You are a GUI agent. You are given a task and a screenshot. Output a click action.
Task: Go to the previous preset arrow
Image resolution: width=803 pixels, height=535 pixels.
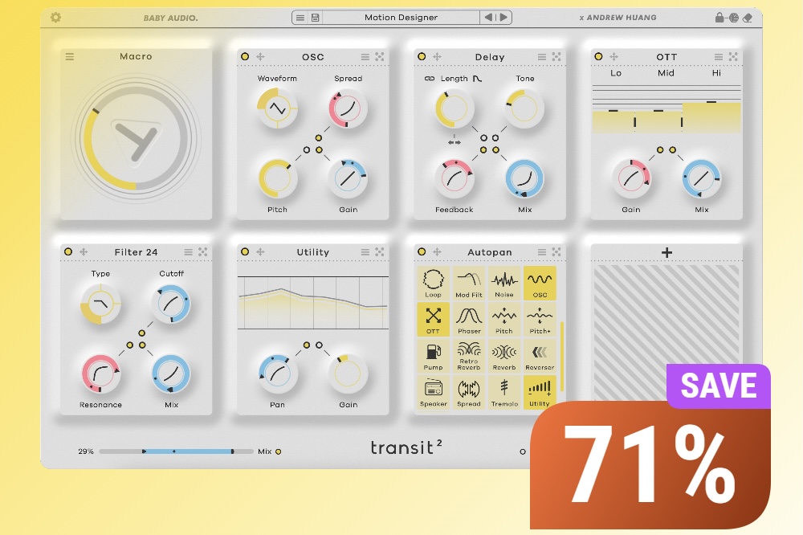coord(488,18)
